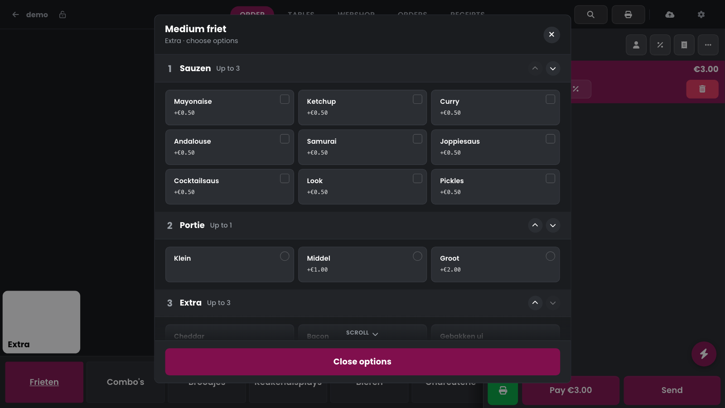Open the more options ellipsis menu
Image resolution: width=725 pixels, height=408 pixels.
point(708,45)
